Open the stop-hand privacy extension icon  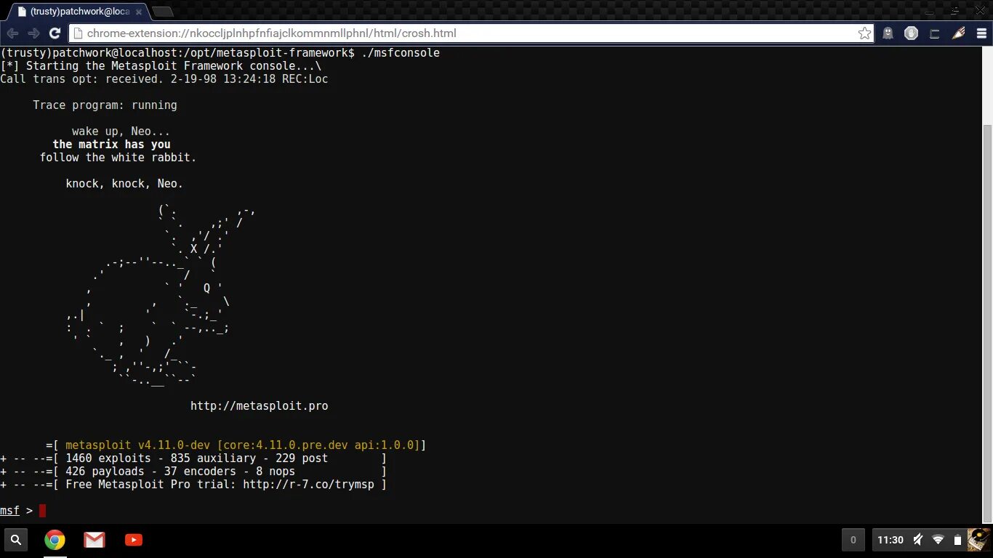point(911,33)
